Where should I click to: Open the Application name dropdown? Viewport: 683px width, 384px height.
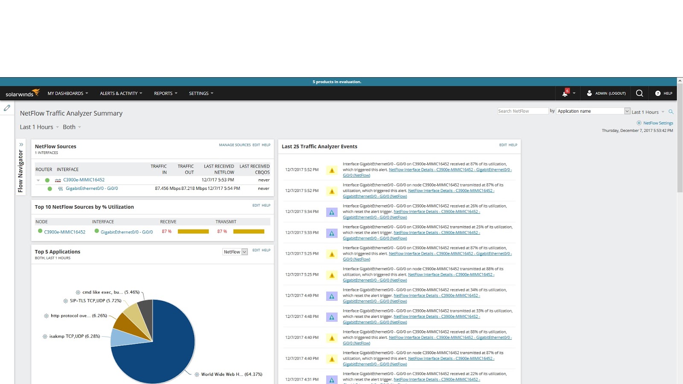click(x=627, y=111)
